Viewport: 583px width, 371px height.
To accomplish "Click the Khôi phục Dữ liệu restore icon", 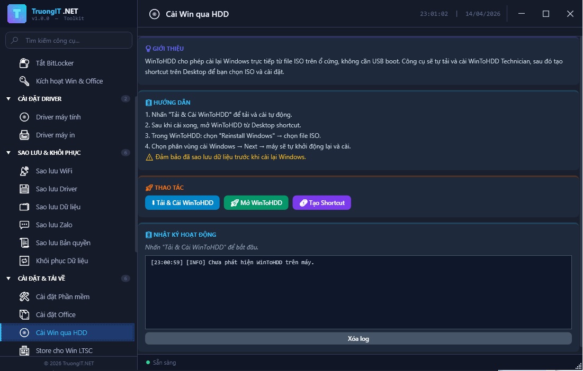I will pos(24,261).
